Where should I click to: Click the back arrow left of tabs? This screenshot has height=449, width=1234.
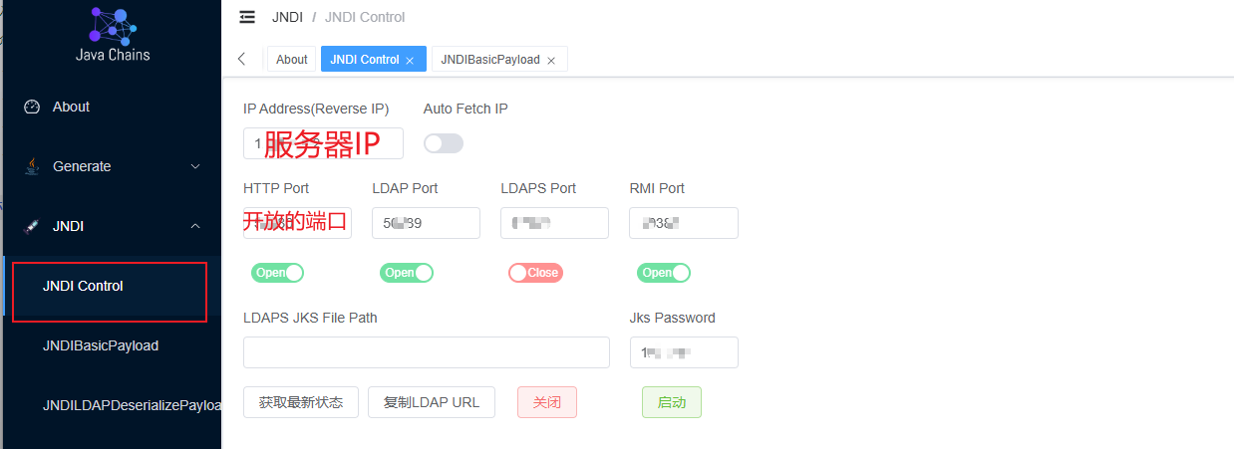(242, 59)
